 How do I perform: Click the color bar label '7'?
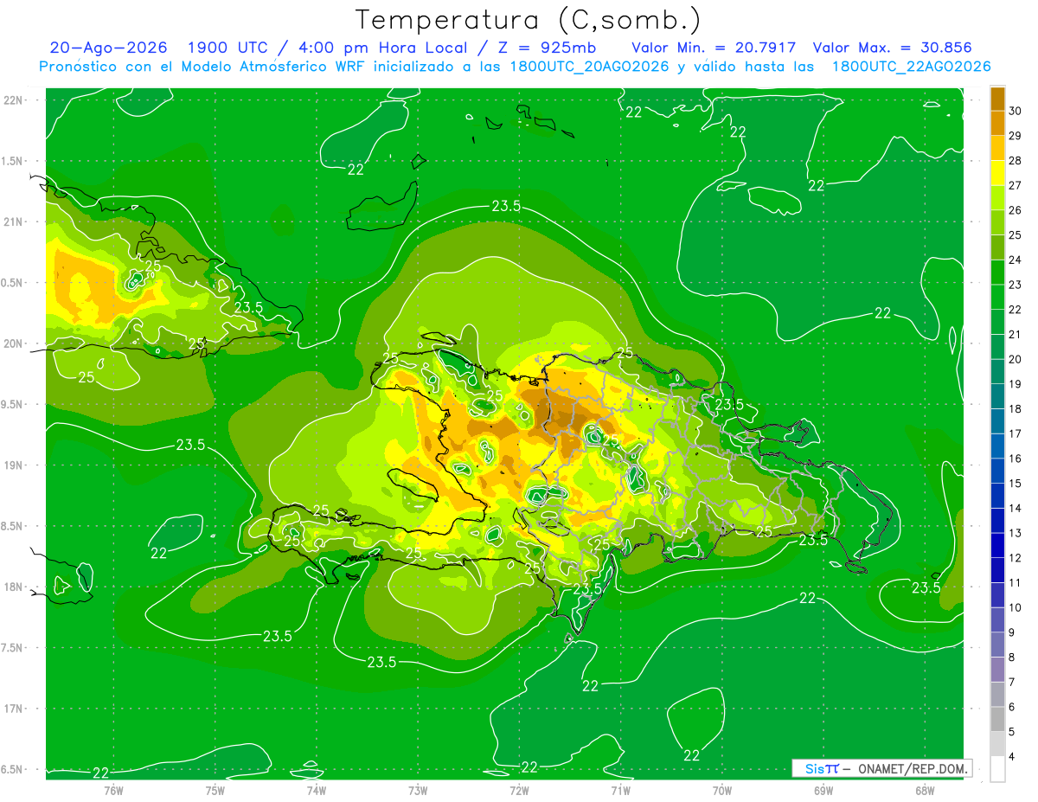pyautogui.click(x=1012, y=682)
